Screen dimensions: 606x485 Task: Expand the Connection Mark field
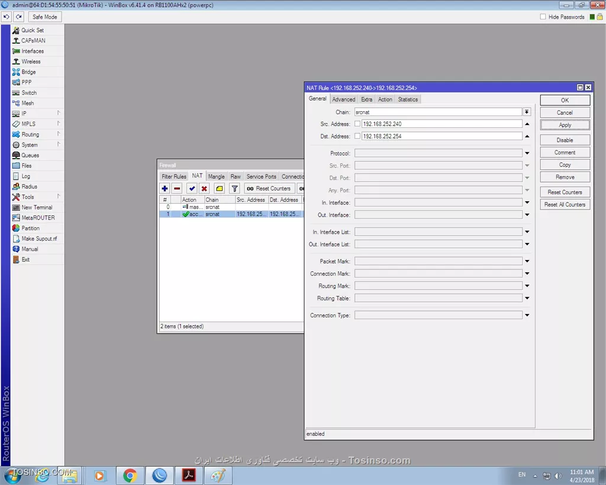527,274
